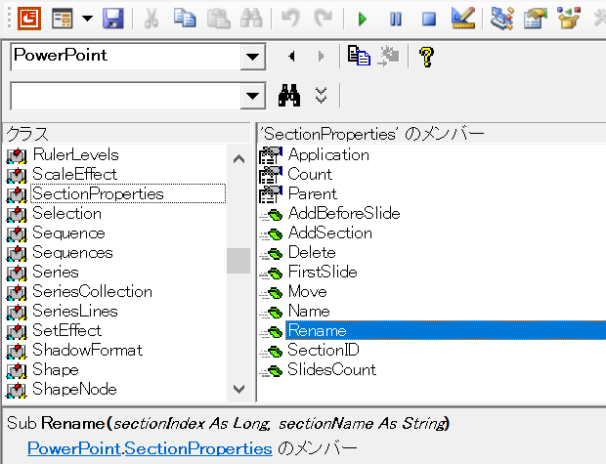Image resolution: width=606 pixels, height=464 pixels.
Task: Click the View Microsoft PowerPoint icon
Action: pyautogui.click(x=29, y=19)
